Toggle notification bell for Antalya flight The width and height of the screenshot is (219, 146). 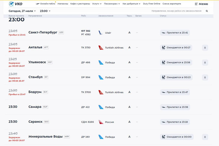pos(205,48)
